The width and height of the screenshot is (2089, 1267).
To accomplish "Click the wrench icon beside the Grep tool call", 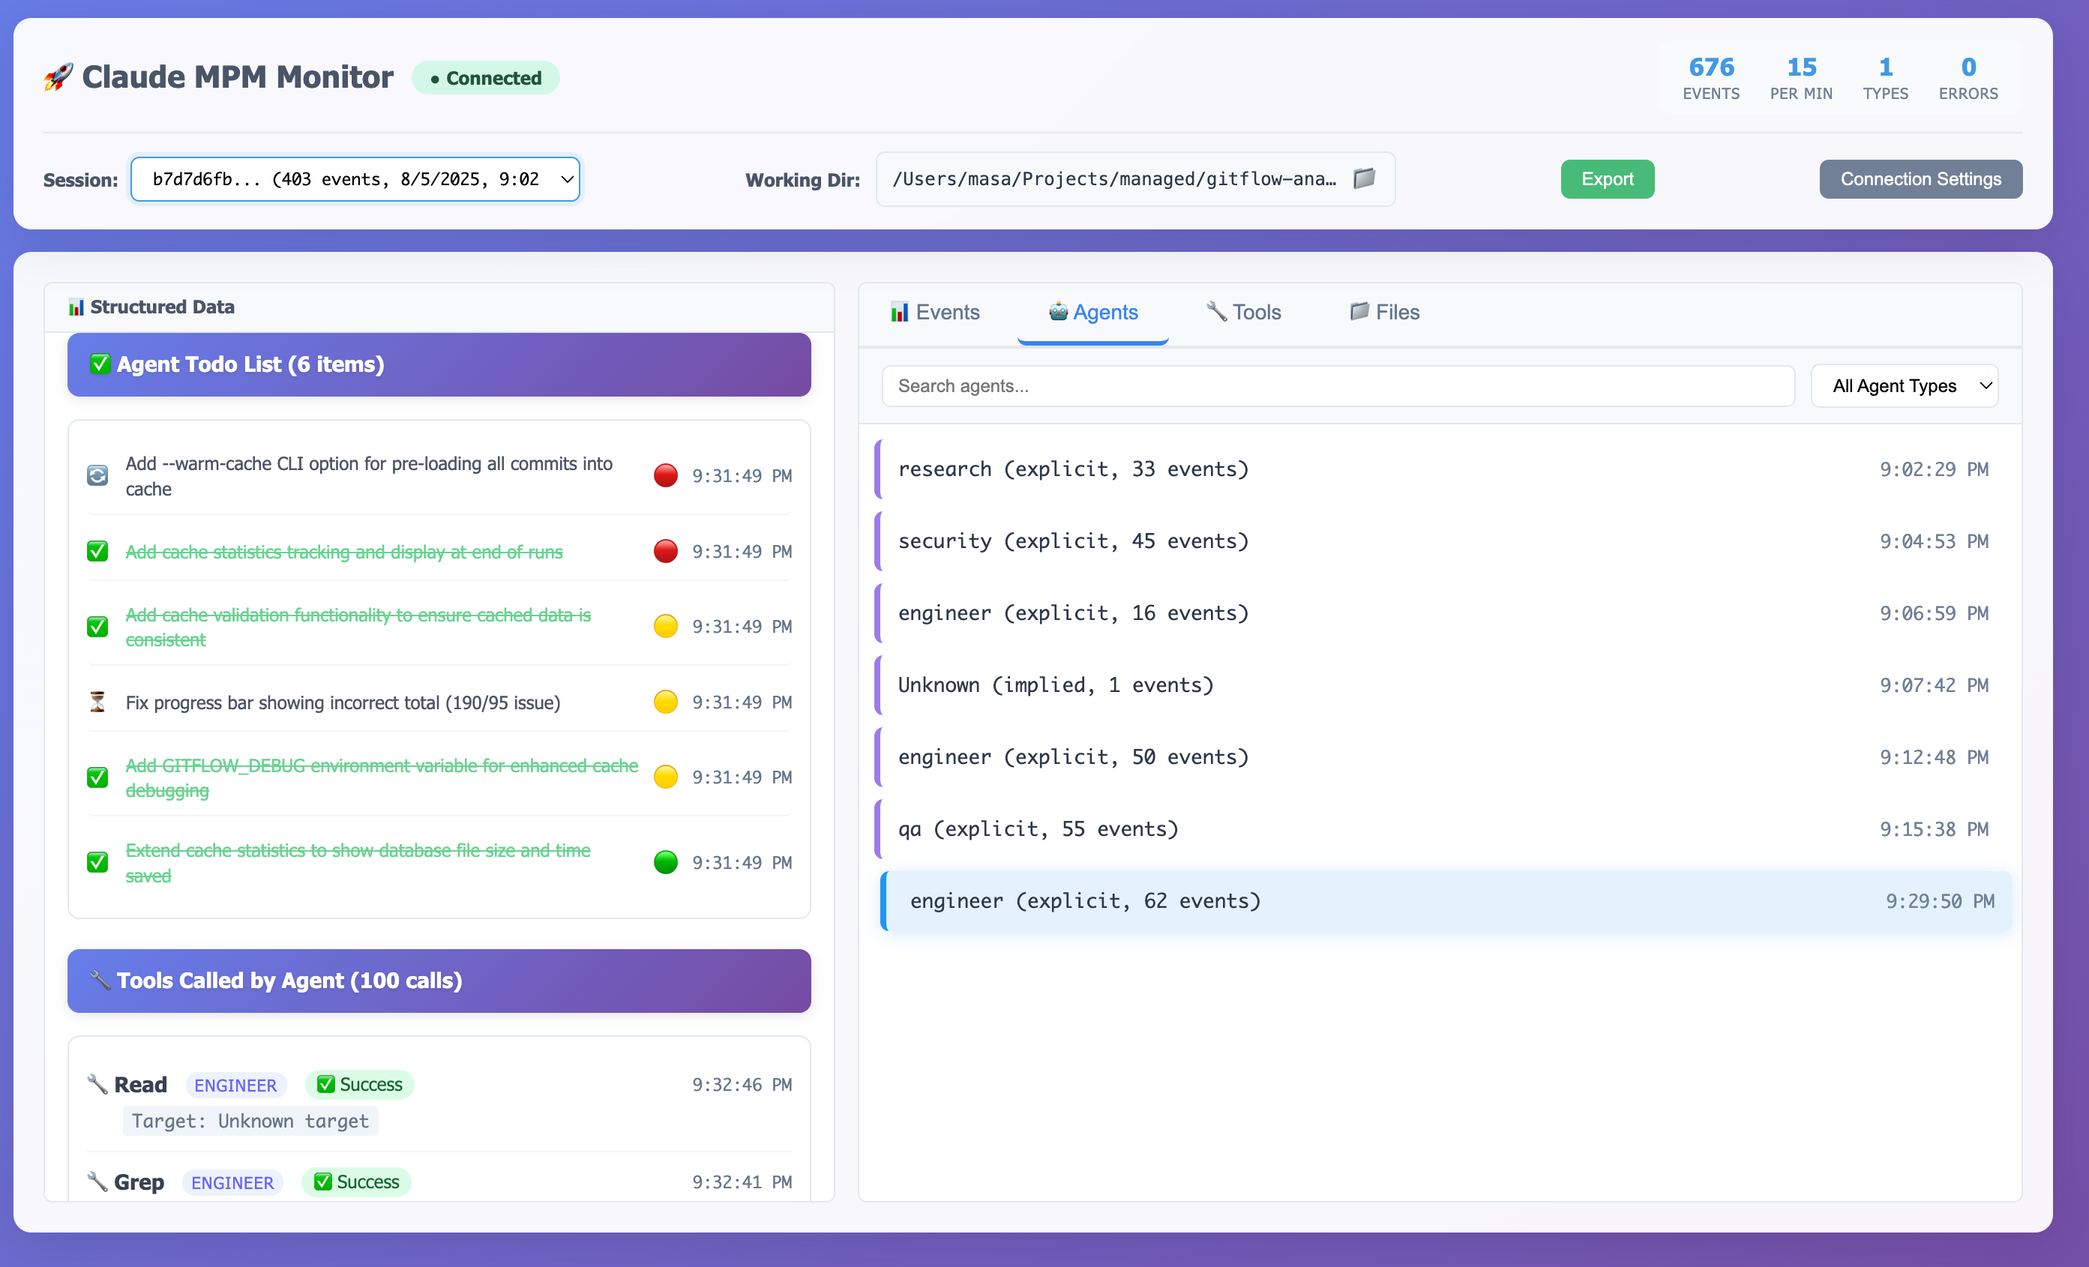I will [97, 1181].
